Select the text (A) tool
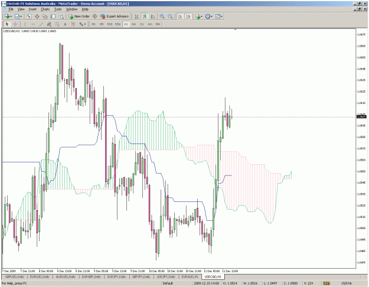 click(65, 24)
